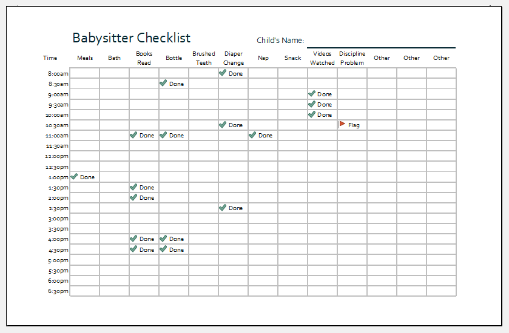Screen dimensions: 509x333
Task: Click the Time column header
Action: point(50,58)
